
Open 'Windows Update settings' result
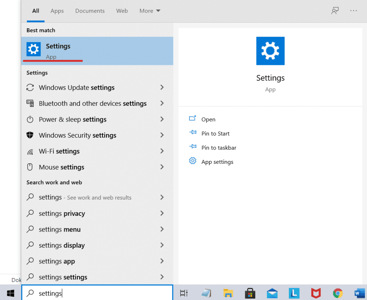pyautogui.click(x=97, y=87)
